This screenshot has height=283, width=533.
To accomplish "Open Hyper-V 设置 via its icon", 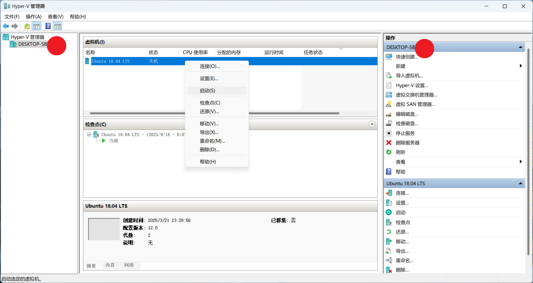I will point(389,85).
